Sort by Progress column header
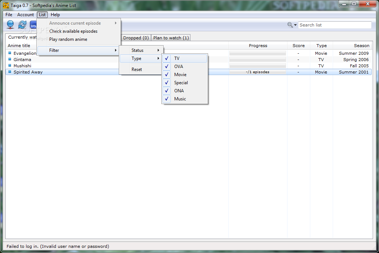This screenshot has height=253, width=379. [x=258, y=46]
